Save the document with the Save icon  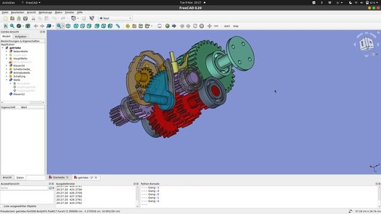tap(18, 18)
